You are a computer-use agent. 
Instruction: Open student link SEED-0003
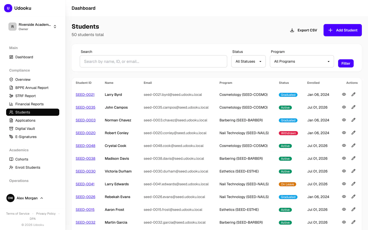coord(86,120)
